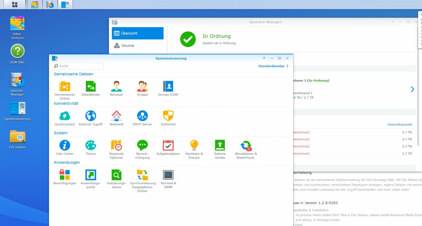Image resolution: width=422 pixels, height=226 pixels.
Task: Open the application launcher in the taskbar
Action: [x=14, y=4]
